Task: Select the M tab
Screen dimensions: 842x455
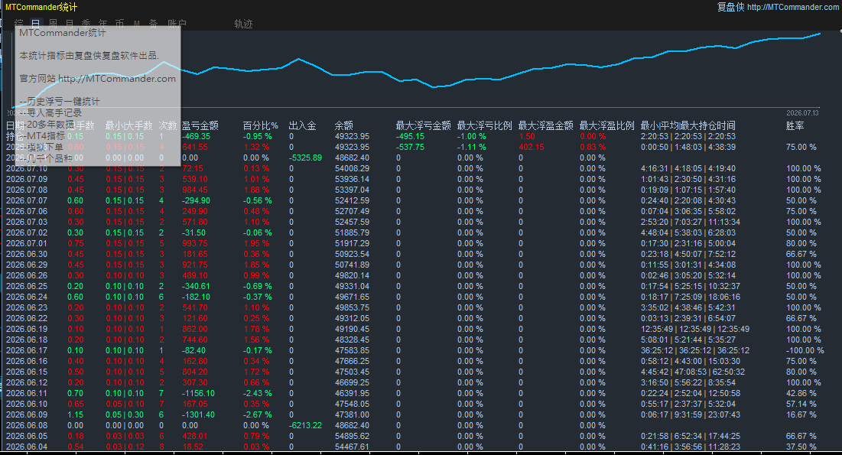Action: tap(136, 24)
